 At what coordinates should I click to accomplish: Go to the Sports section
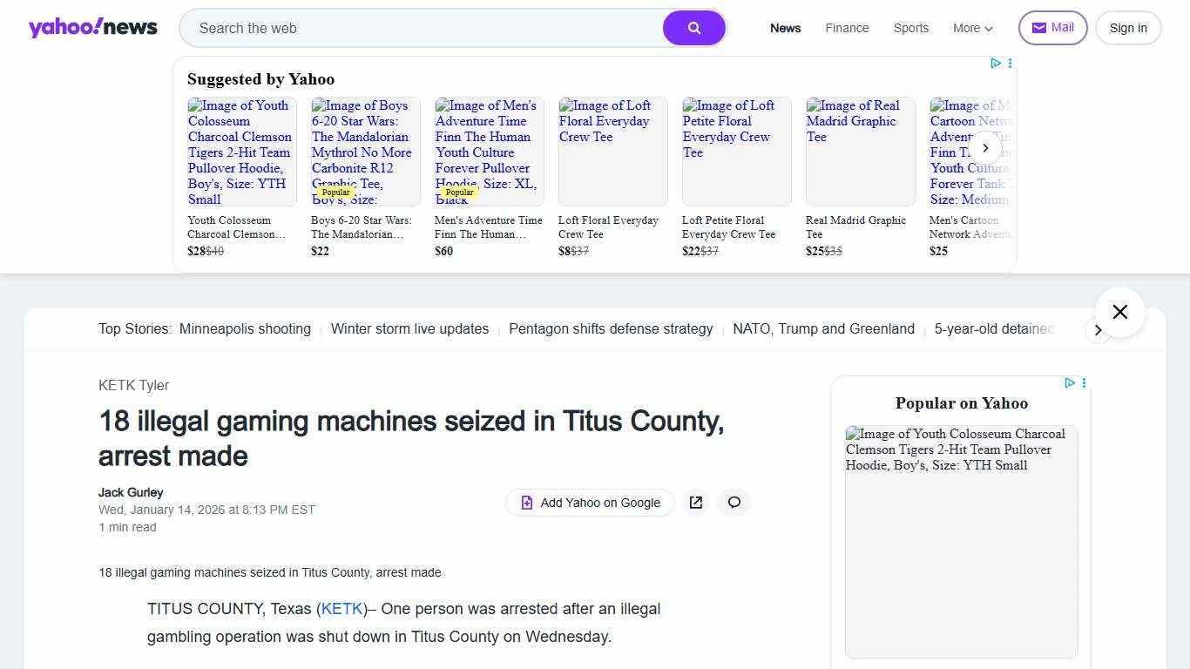click(910, 28)
